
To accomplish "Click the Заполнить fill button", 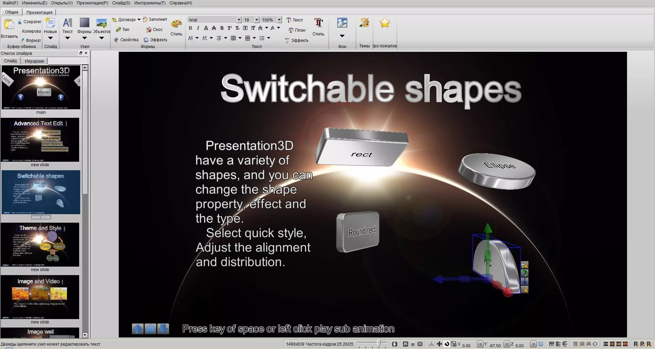I will click(155, 19).
